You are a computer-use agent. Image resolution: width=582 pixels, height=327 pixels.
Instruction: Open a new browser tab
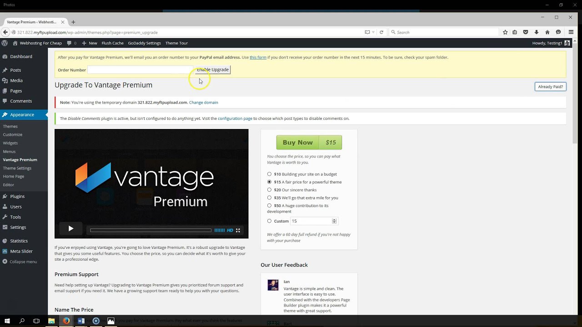[x=73, y=22]
